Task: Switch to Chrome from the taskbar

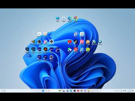Action: point(82,91)
